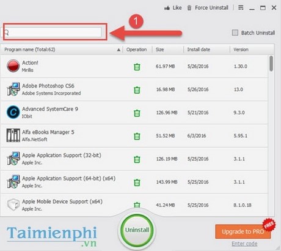Image resolution: width=281 pixels, height=251 pixels.
Task: Select Apple Mobile Device Support (x64) text
Action: click(62, 201)
